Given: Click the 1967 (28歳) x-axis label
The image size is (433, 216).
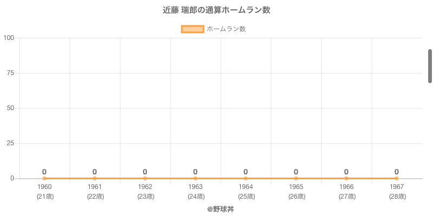Looking at the screenshot, I should pos(397,192).
